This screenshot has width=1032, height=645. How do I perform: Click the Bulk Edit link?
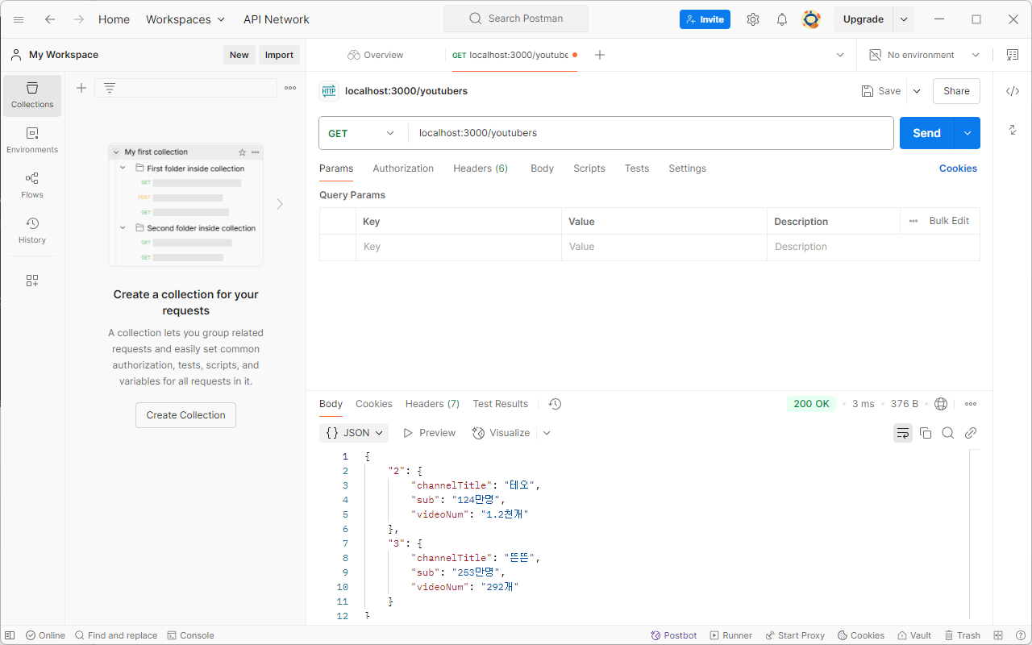pos(949,221)
